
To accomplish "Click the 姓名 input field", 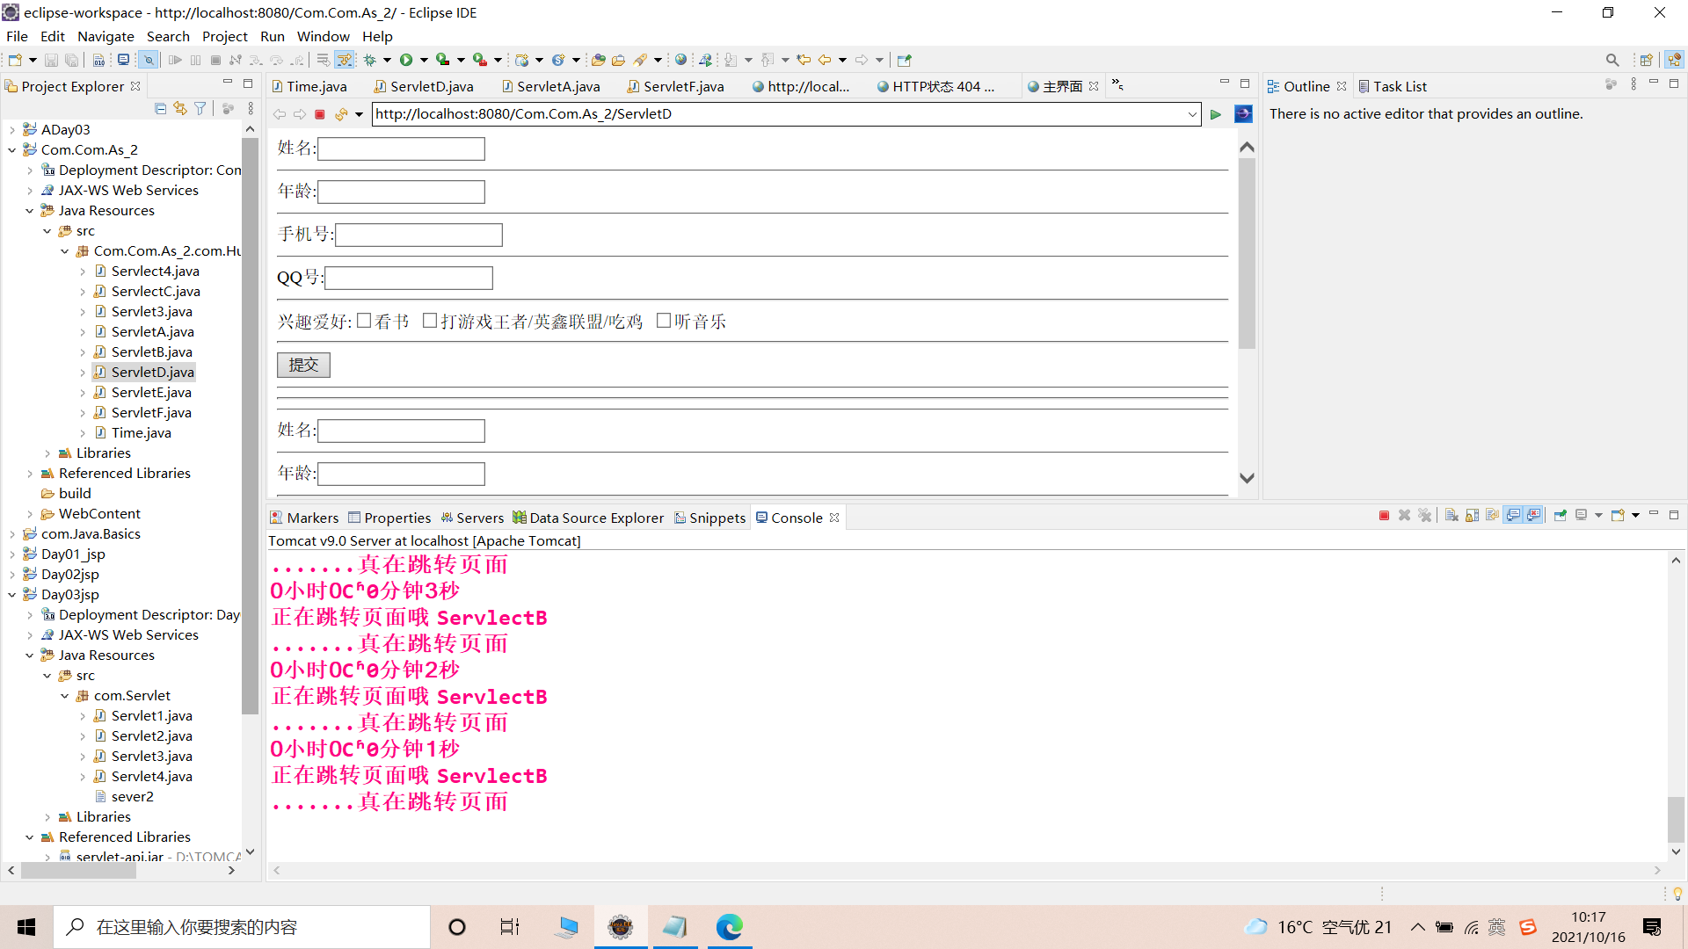I will [401, 149].
